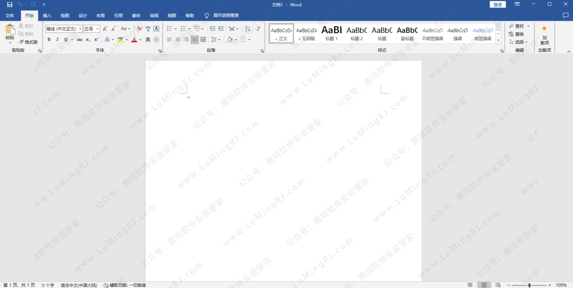The width and height of the screenshot is (573, 288).
Task: Expand the font size 五号 dropdown
Action: tap(97, 29)
